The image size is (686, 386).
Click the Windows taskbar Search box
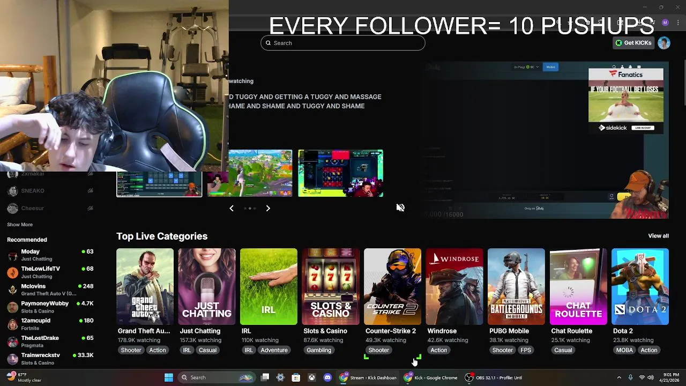pos(216,377)
